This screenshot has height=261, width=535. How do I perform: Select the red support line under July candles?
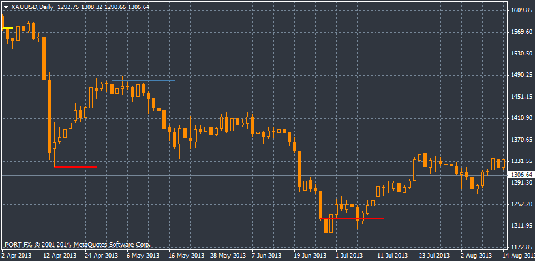[x=352, y=219]
